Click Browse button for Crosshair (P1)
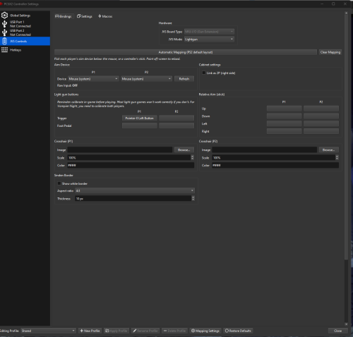Screen dimensions: 353x337 tap(184, 150)
